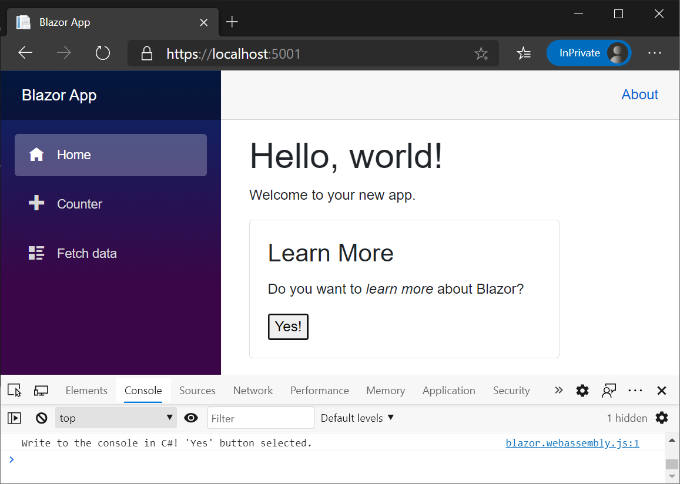680x484 pixels.
Task: Switch to the Network tab
Action: click(253, 390)
